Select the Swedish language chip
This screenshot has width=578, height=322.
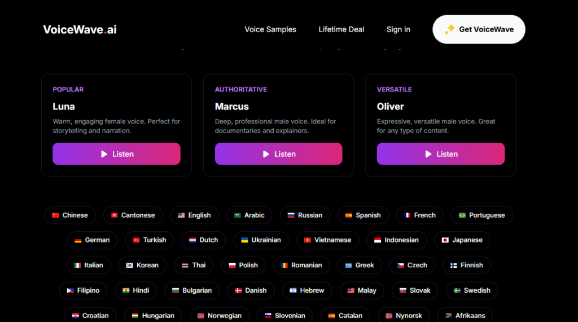pos(472,290)
